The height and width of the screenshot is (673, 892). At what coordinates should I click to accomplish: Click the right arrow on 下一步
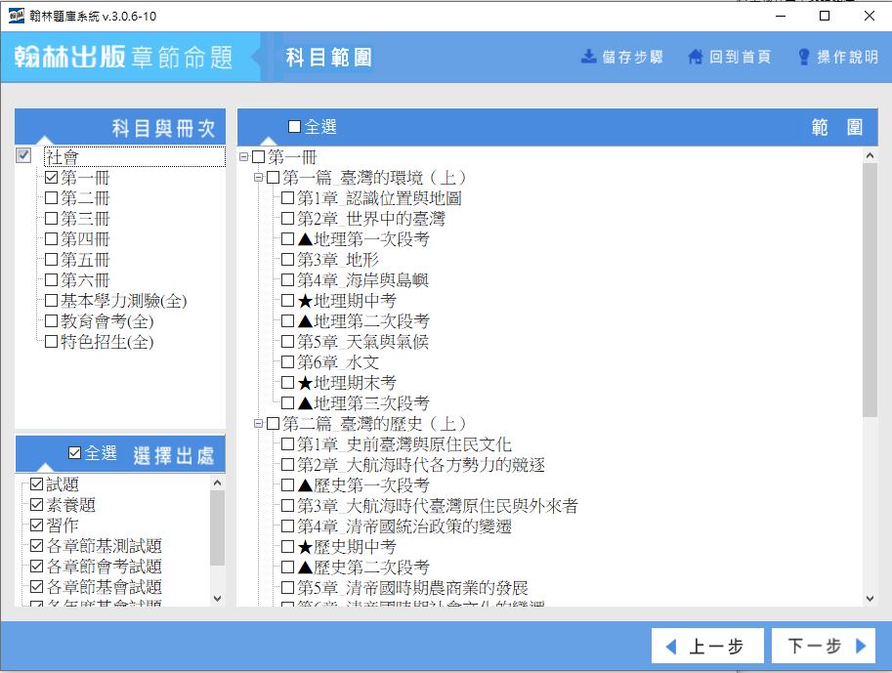[861, 646]
